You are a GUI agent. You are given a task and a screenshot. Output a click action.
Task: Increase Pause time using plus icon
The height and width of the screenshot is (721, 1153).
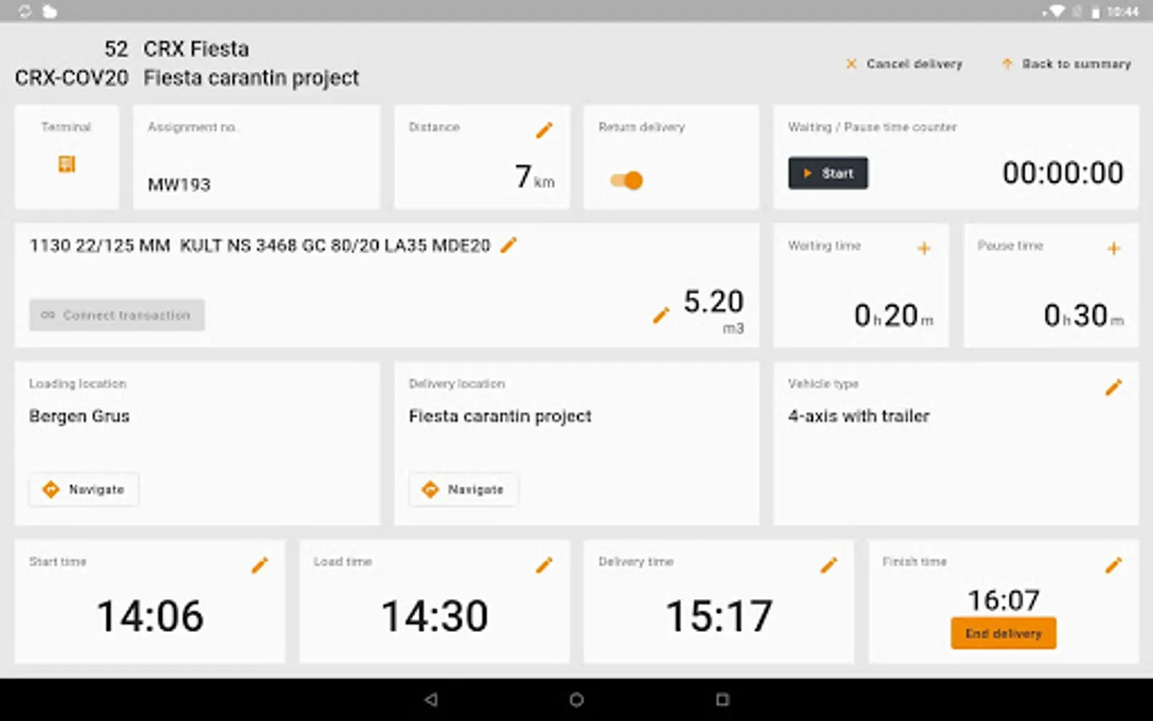(x=1114, y=248)
